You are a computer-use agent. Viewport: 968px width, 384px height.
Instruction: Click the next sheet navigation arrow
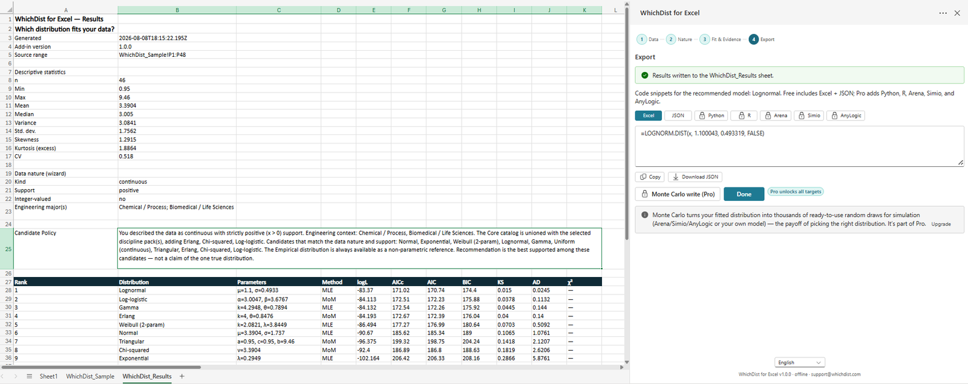coord(17,376)
